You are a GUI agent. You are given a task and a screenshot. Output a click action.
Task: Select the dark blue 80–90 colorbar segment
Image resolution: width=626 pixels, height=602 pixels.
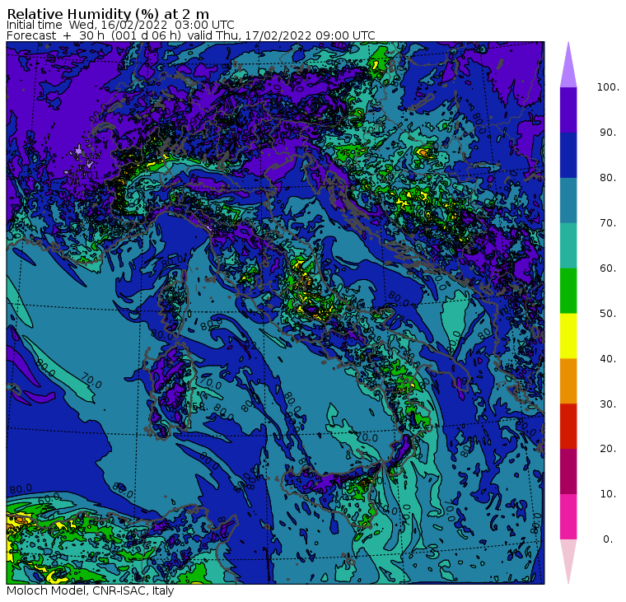(x=568, y=155)
